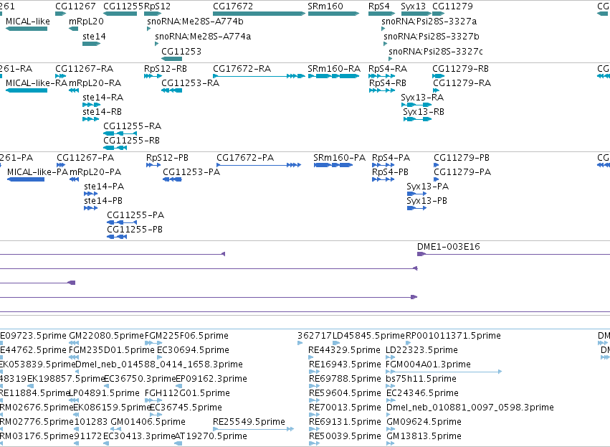The image size is (610, 447).
Task: Click the RP001011371.5prime EST label
Action: [453, 335]
